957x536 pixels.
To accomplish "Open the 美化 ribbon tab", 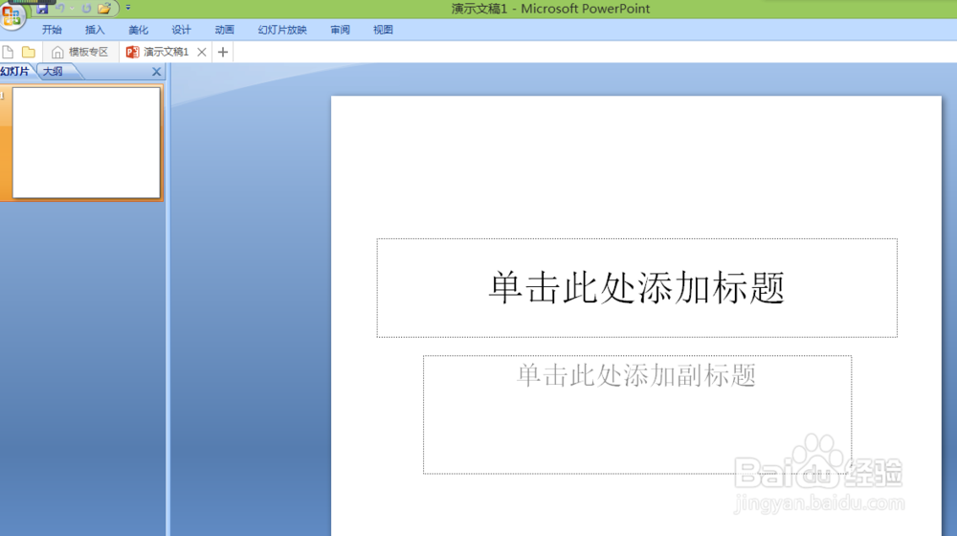I will [x=138, y=30].
